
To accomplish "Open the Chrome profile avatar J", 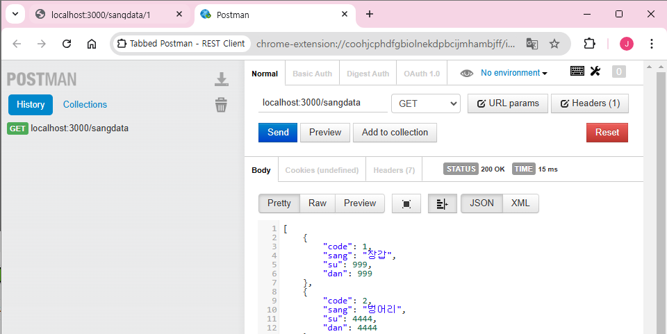I will click(x=627, y=43).
